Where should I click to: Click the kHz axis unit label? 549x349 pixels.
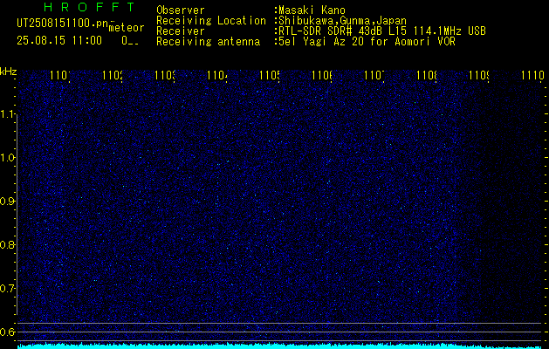(x=8, y=72)
